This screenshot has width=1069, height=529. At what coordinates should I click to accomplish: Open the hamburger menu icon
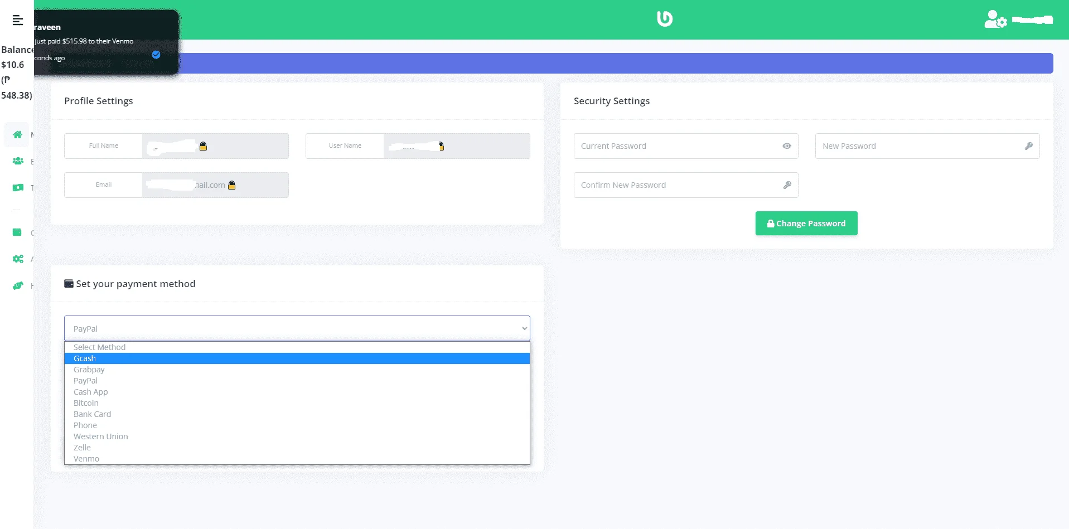coord(18,20)
